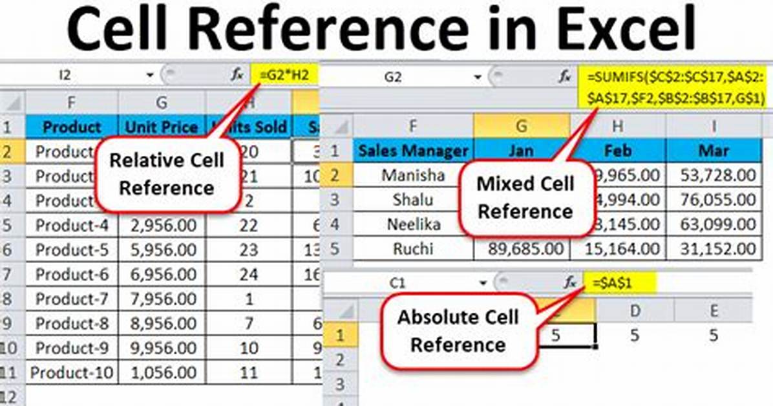Click the =G2*H2 formula in the formula bar

284,75
